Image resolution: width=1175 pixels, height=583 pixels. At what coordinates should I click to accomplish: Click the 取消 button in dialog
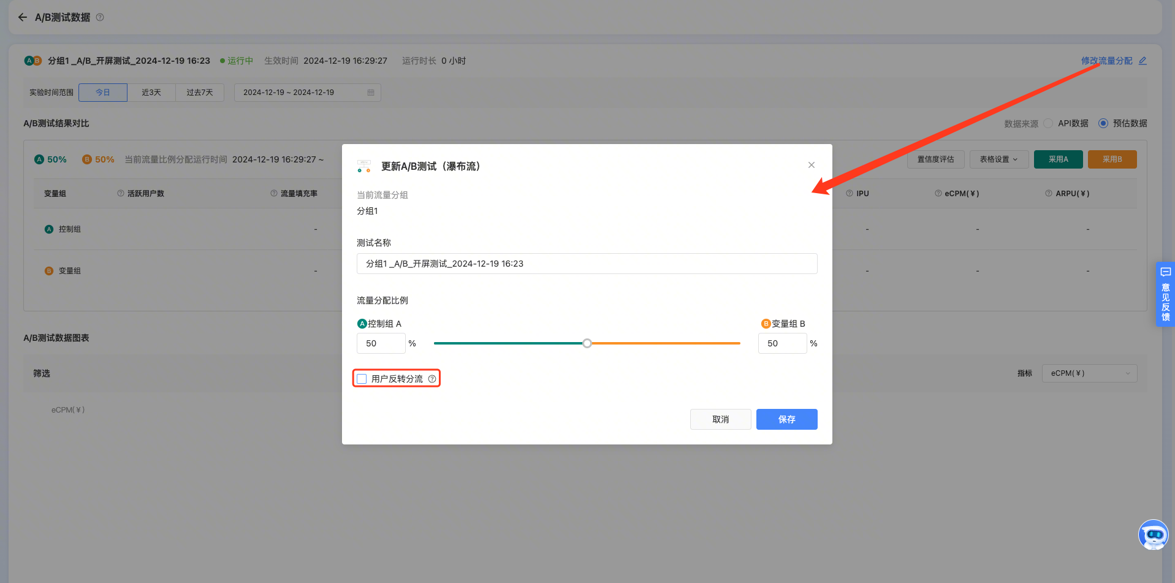tap(720, 419)
